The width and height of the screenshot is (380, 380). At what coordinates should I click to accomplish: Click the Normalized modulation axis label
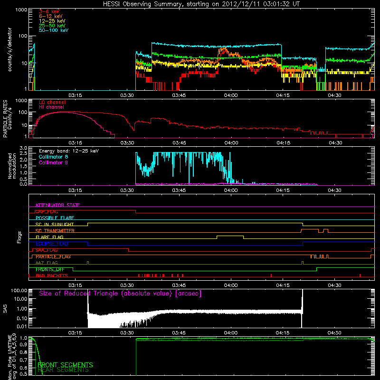point(12,166)
